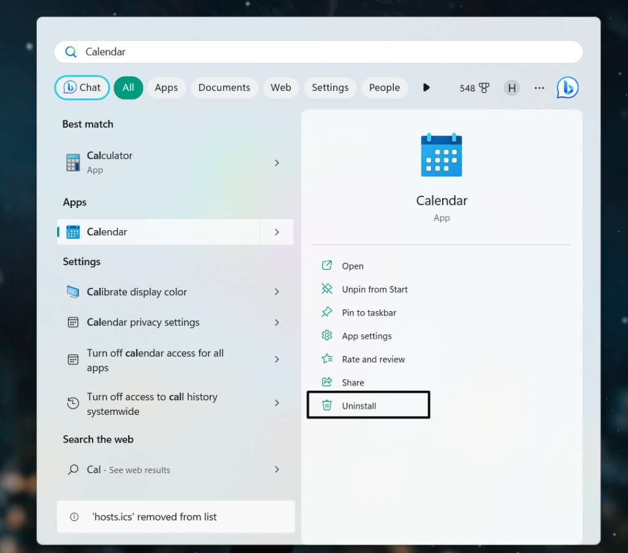Choose Pin to taskbar option
Screen dimensions: 628x553
point(369,312)
